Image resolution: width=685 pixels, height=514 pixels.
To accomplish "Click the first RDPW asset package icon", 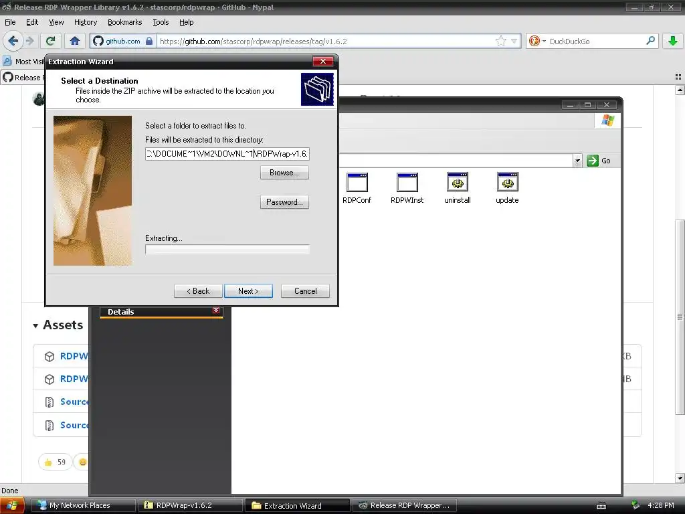I will (50, 357).
